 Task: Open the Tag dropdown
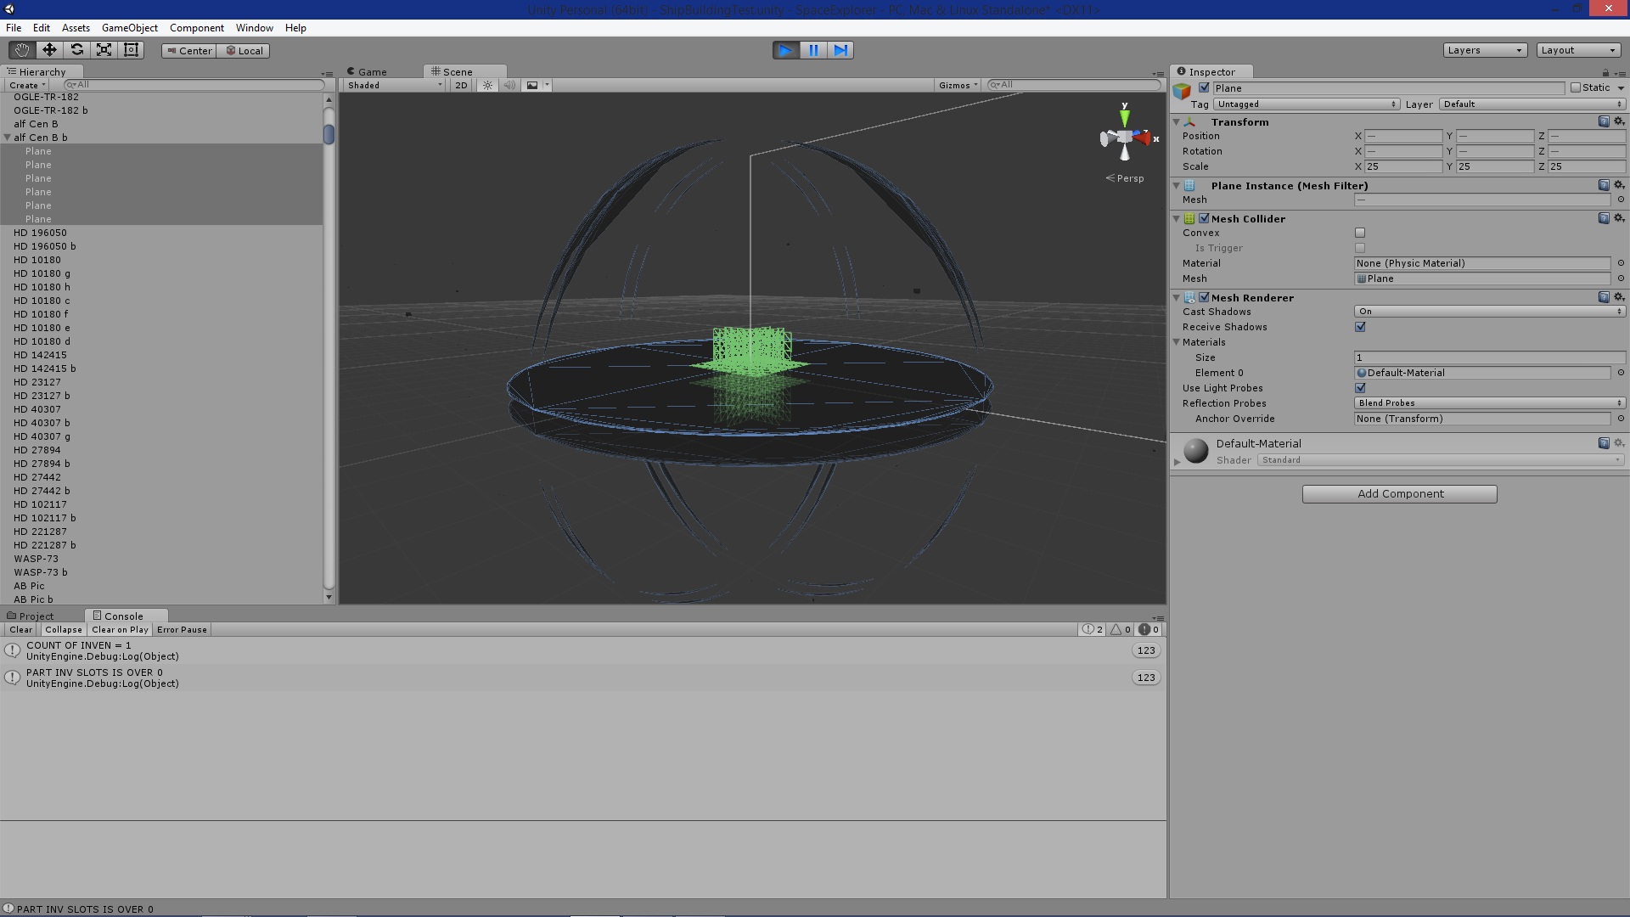1306,104
